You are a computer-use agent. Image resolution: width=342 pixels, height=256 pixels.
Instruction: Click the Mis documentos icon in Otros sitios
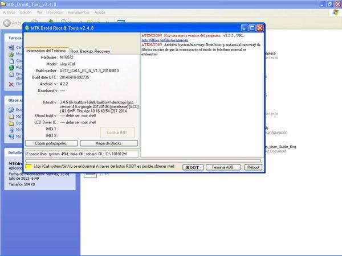coord(11,117)
